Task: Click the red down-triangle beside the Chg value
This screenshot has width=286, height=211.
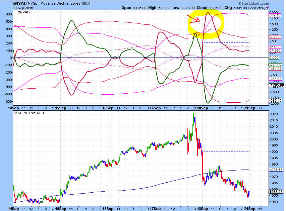Action: click(267, 8)
